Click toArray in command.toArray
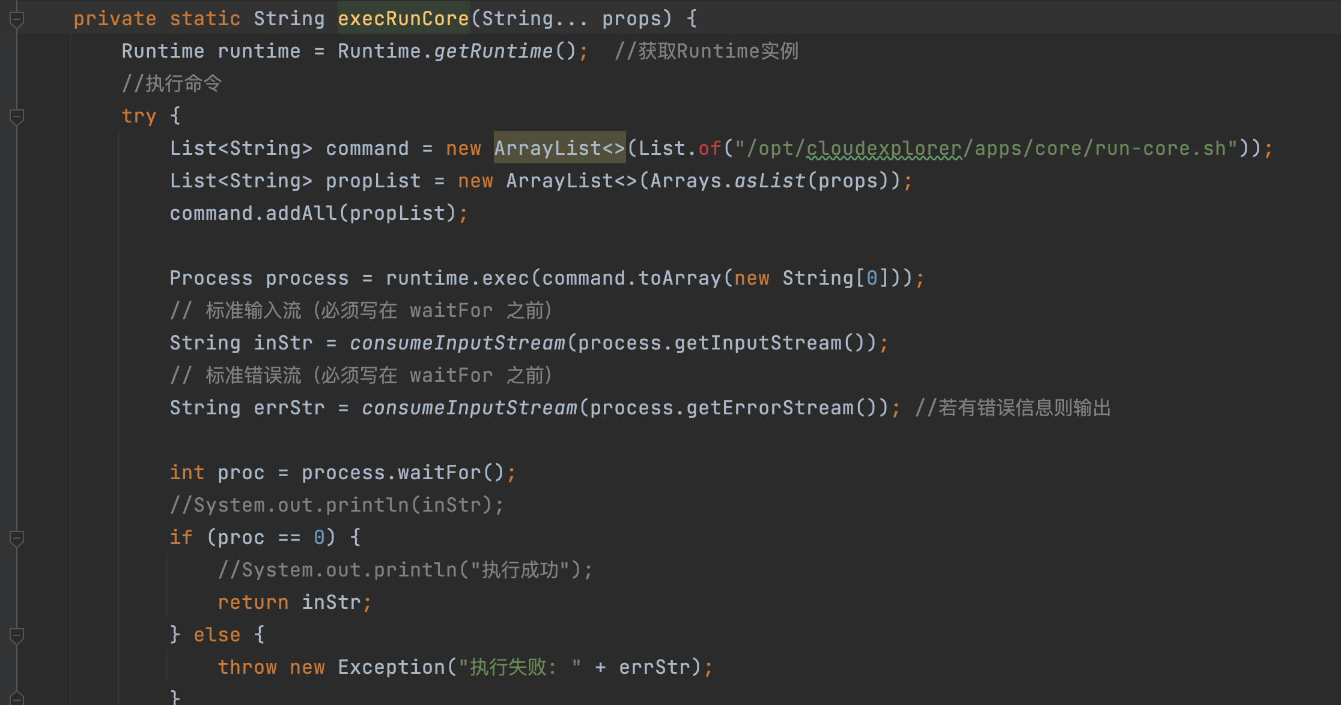 pyautogui.click(x=680, y=278)
